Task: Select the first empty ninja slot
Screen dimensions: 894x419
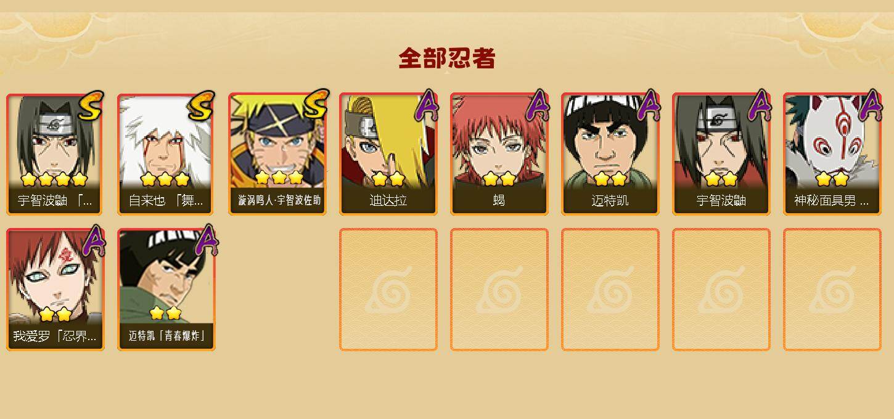Action: 388,290
